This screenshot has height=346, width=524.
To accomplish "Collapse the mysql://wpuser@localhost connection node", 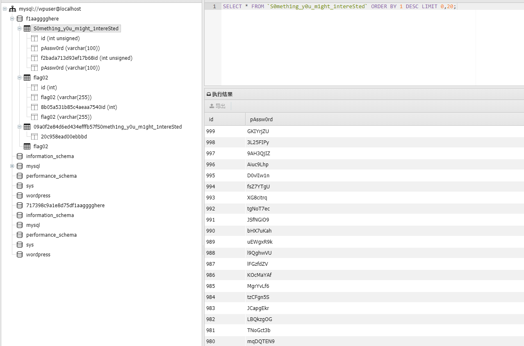I will tap(5, 9).
